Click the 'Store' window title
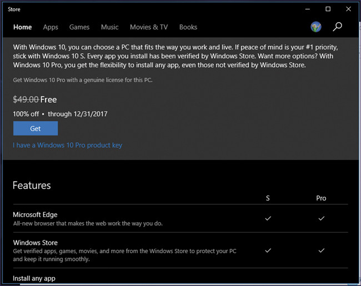This screenshot has width=361, height=286. pos(14,9)
